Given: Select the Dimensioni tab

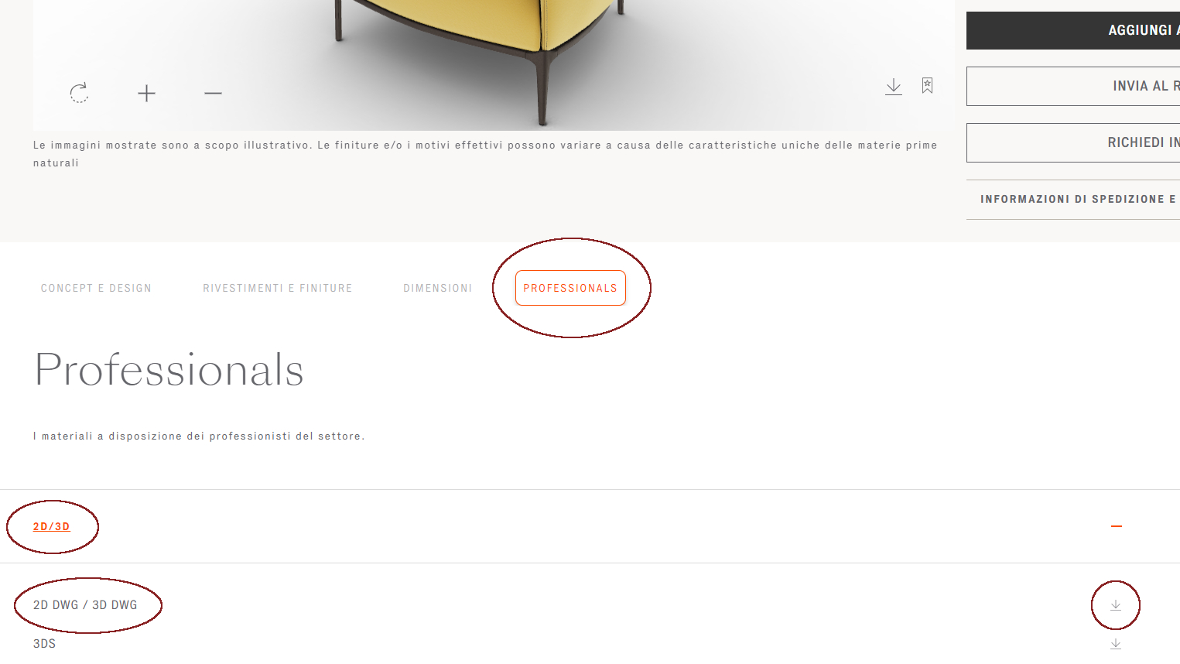Looking at the screenshot, I should click(x=438, y=288).
